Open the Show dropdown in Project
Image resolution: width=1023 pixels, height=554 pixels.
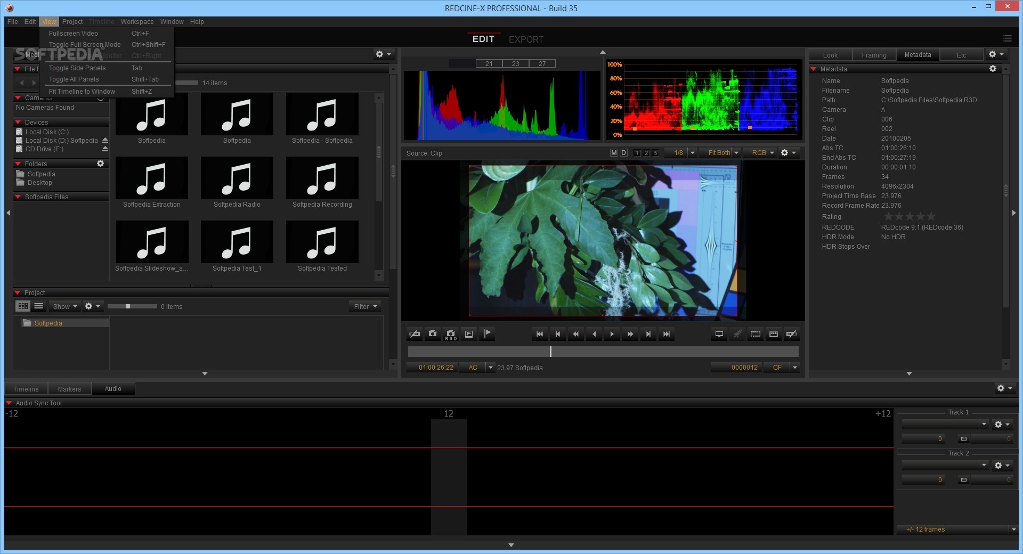65,306
